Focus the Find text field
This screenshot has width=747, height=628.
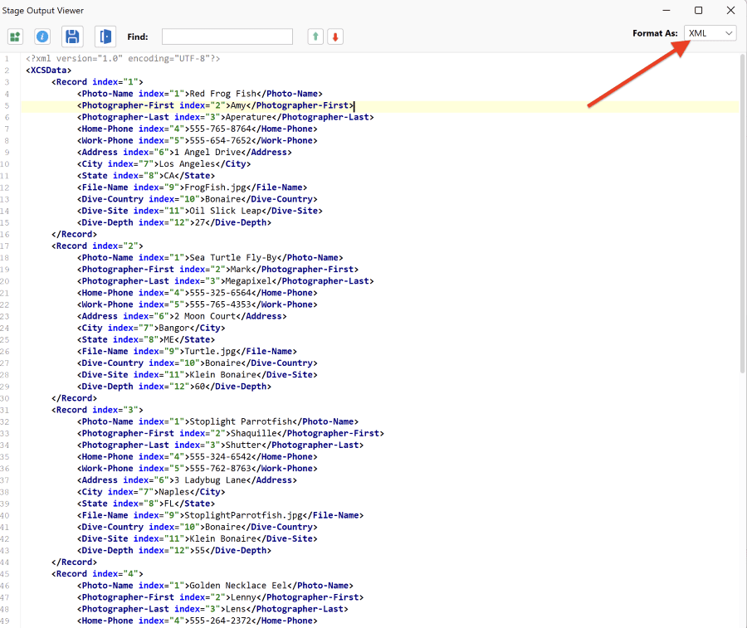(227, 37)
